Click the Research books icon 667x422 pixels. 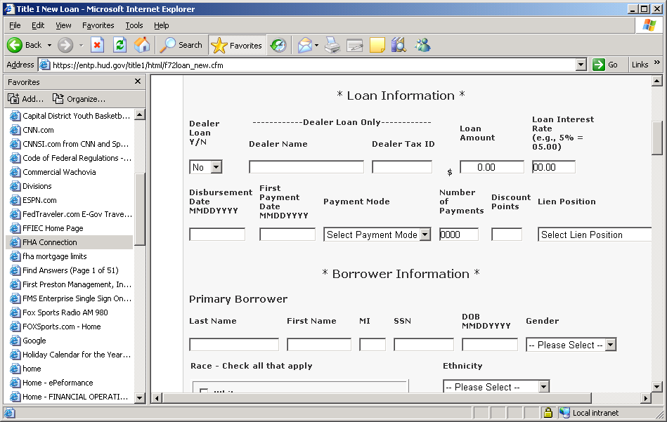pos(399,46)
